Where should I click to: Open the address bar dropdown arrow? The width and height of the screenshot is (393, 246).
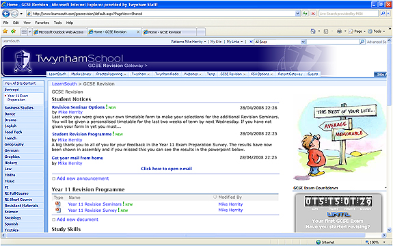pyautogui.click(x=297, y=14)
